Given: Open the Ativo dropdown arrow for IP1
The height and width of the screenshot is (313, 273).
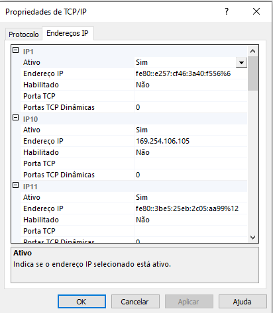Looking at the screenshot, I should point(241,63).
